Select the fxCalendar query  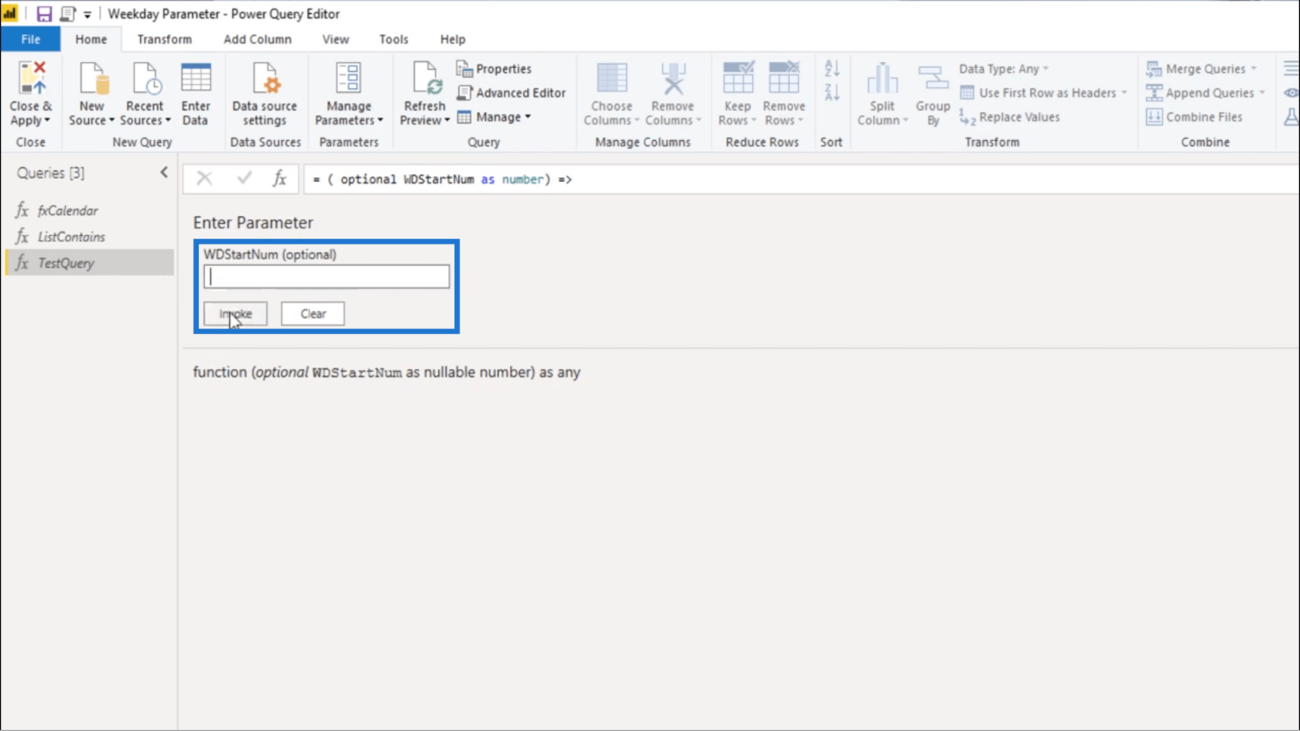tap(89, 210)
